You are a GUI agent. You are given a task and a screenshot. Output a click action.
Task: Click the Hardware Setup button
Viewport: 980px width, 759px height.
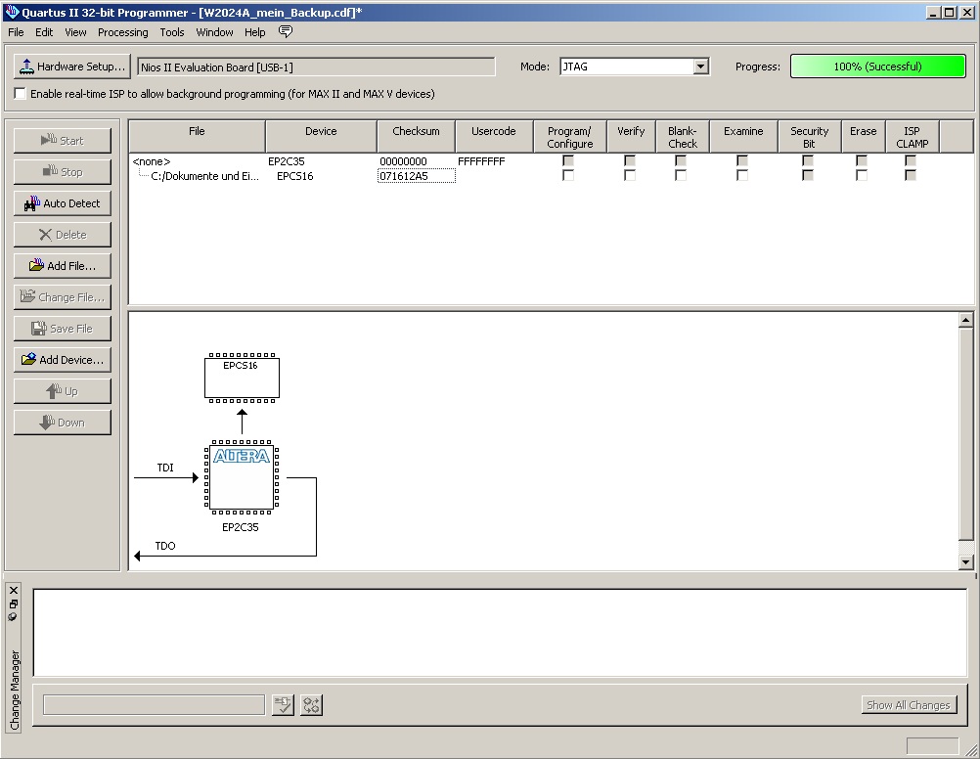click(x=71, y=67)
